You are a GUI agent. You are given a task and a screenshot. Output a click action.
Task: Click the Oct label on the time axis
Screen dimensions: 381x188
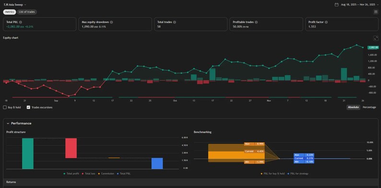click(x=175, y=101)
